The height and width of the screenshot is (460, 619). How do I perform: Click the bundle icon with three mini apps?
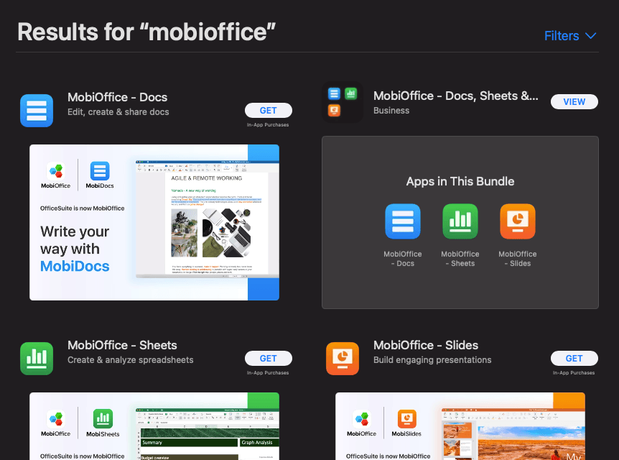(343, 102)
